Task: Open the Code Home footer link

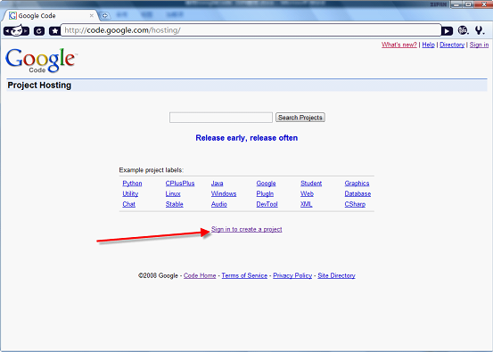Action: (200, 275)
